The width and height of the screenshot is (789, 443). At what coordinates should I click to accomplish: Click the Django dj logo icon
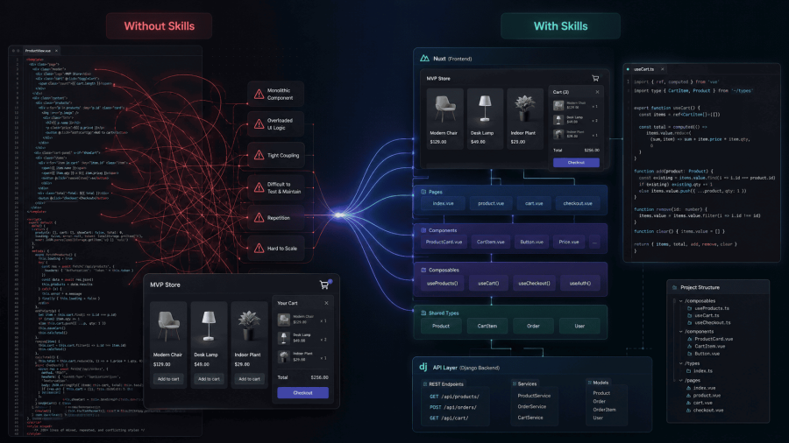[423, 367]
